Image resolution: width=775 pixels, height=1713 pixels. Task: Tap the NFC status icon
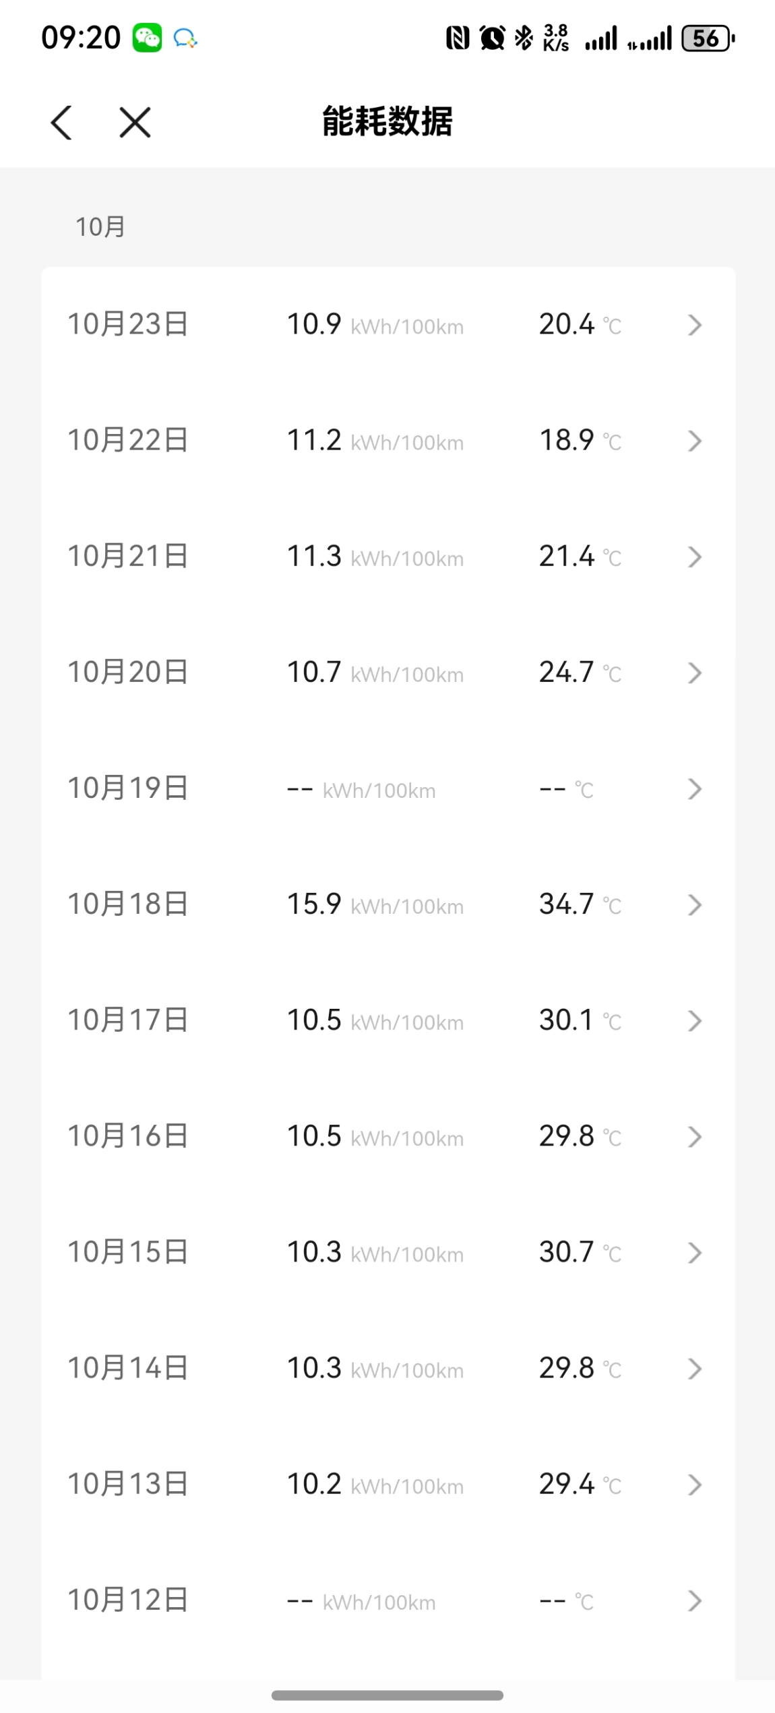(x=458, y=38)
